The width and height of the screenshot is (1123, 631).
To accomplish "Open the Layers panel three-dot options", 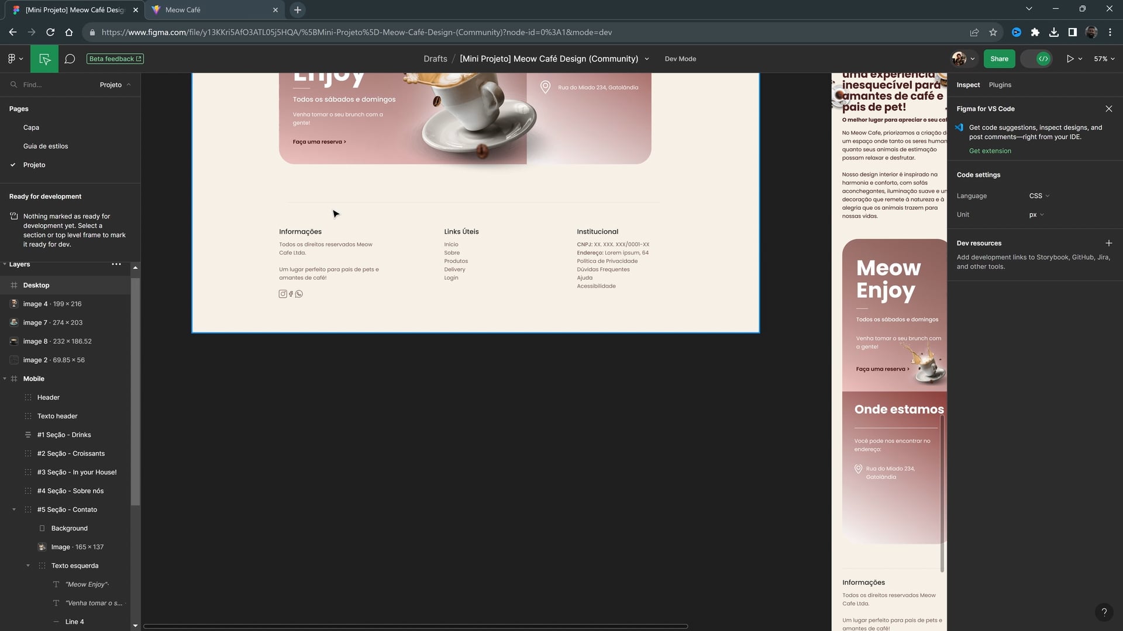I will (116, 264).
